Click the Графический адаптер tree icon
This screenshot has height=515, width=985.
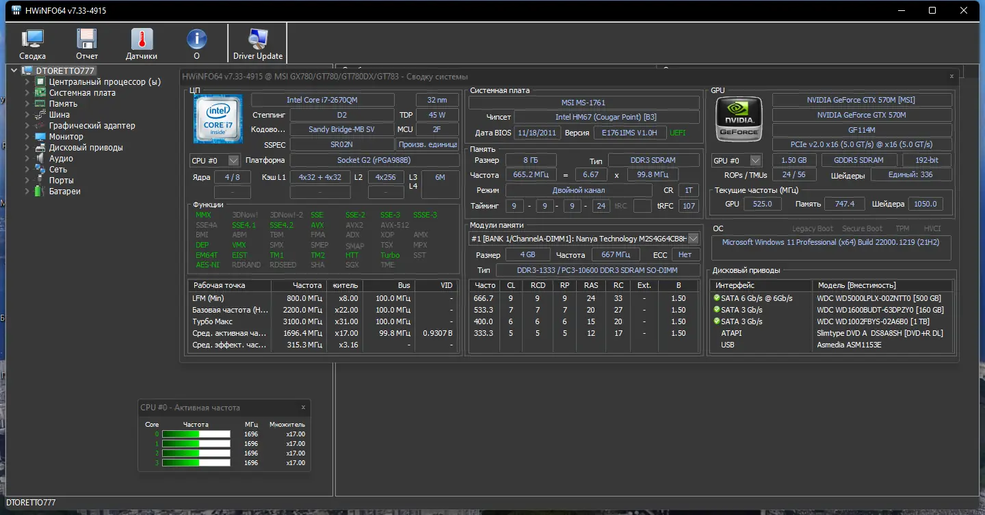(x=41, y=125)
